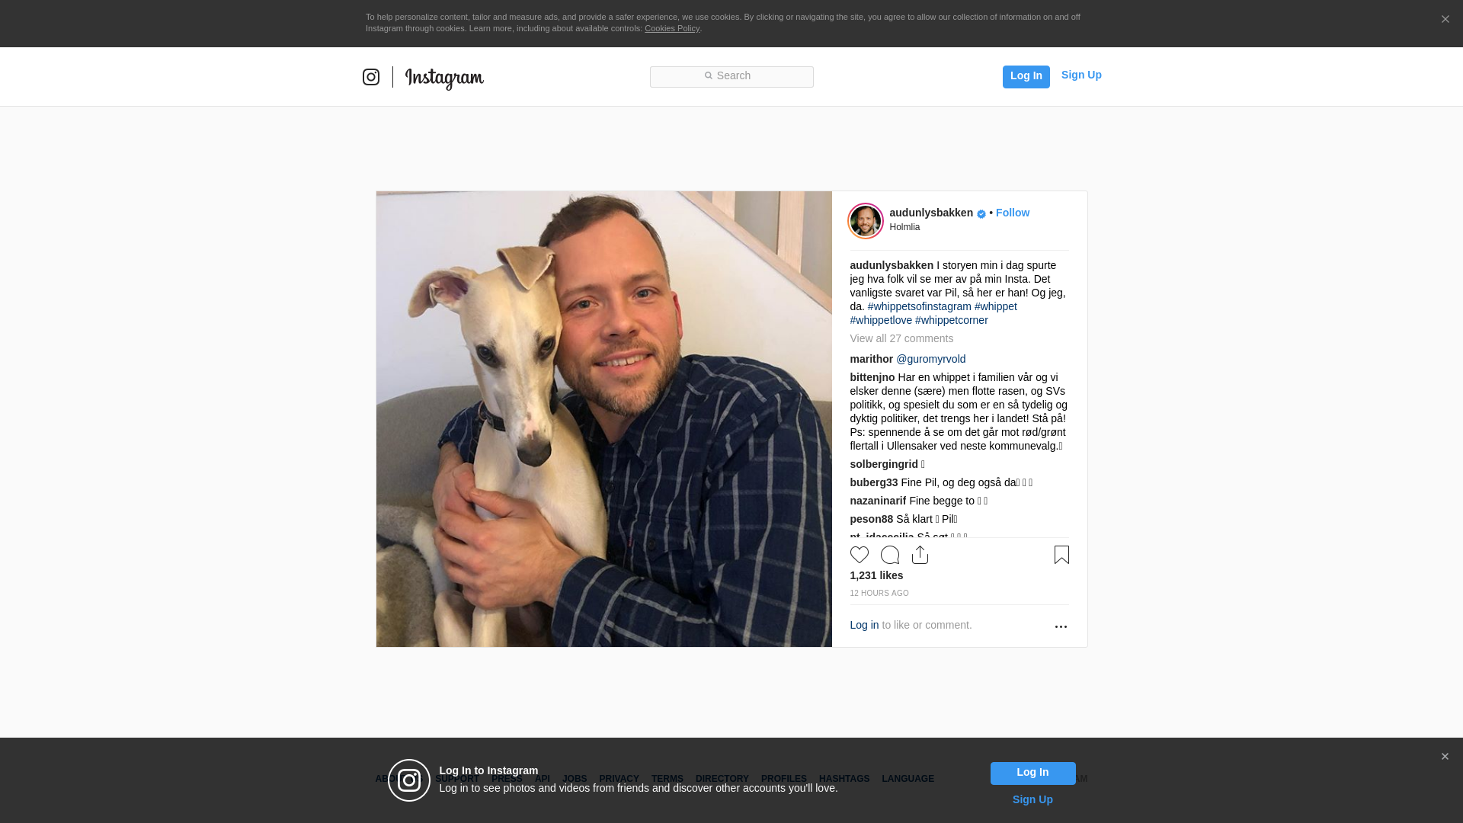Open the Sign Up link in header
1463x823 pixels.
click(1081, 75)
